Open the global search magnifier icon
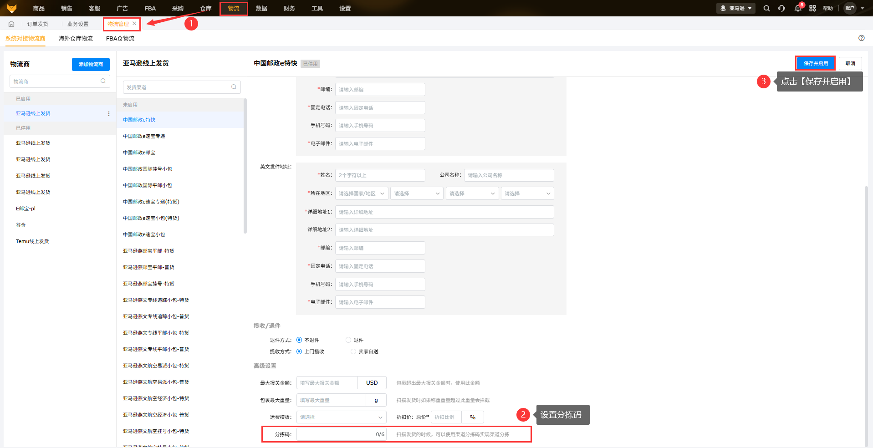Image resolution: width=873 pixels, height=448 pixels. pyautogui.click(x=767, y=8)
